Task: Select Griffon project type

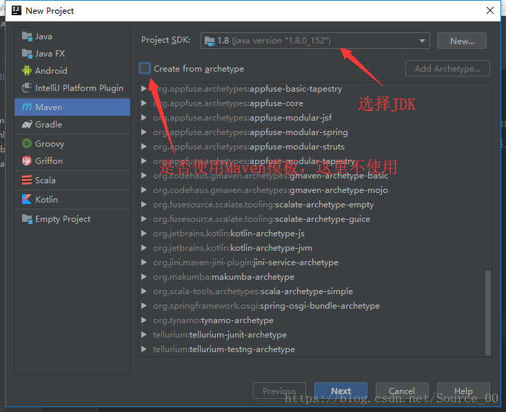Action: (x=72, y=161)
